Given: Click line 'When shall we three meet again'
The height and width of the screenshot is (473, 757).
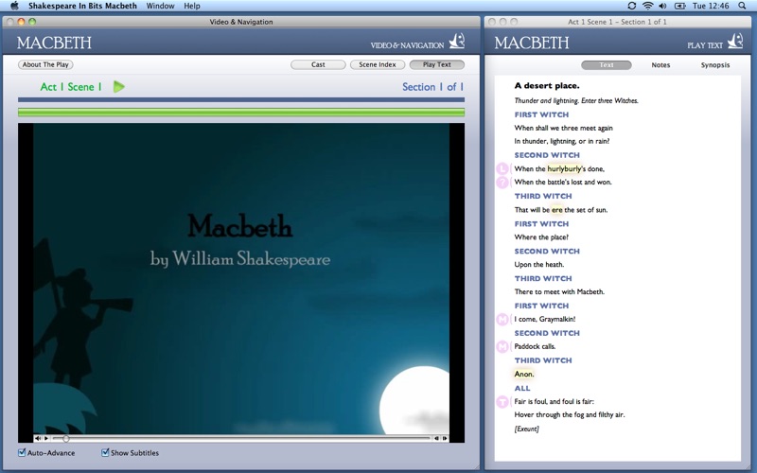Looking at the screenshot, I should pyautogui.click(x=563, y=128).
